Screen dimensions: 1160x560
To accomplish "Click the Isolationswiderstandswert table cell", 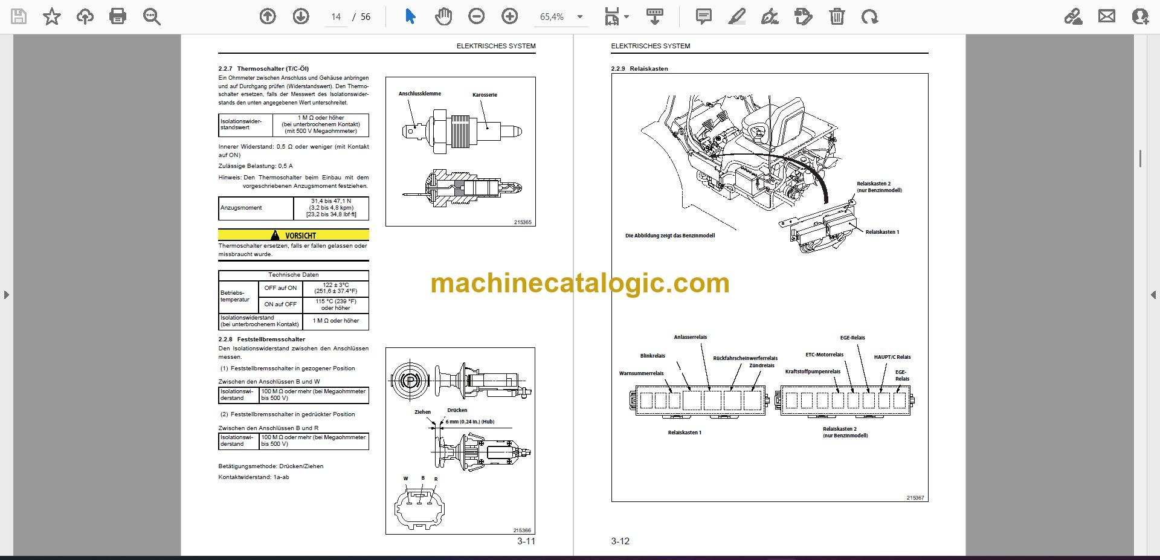I will point(245,124).
